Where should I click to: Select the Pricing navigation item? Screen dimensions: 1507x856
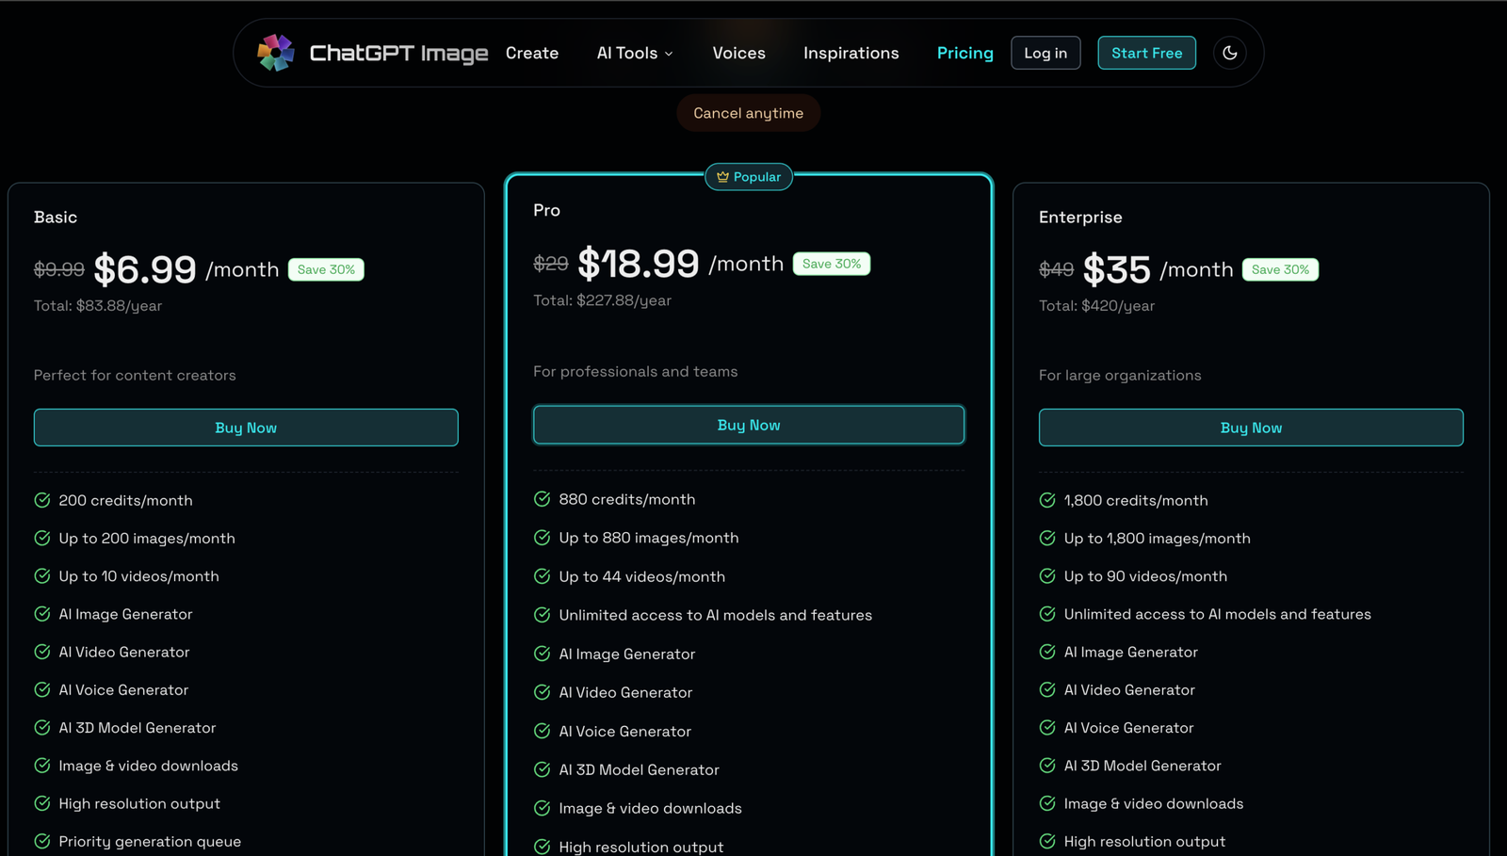[964, 54]
